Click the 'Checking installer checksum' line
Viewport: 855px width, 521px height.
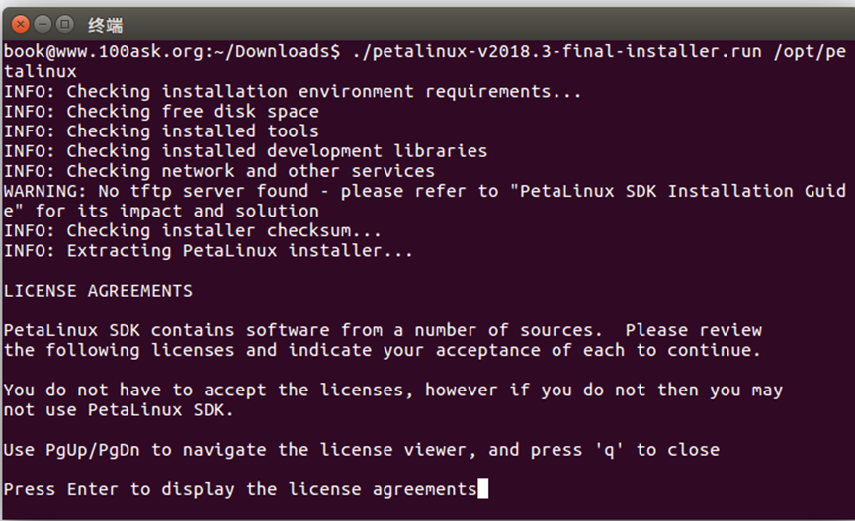pos(193,230)
